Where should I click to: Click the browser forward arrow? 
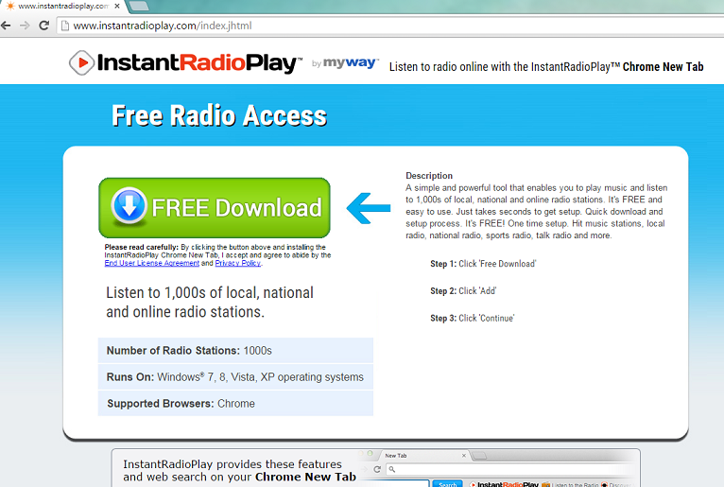click(25, 26)
